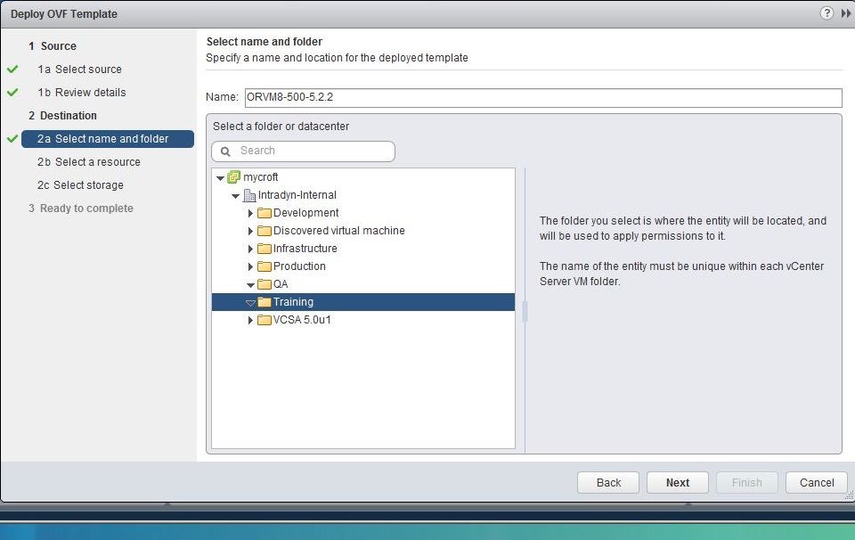The height and width of the screenshot is (540, 855).
Task: Click the Next button
Action: click(677, 483)
